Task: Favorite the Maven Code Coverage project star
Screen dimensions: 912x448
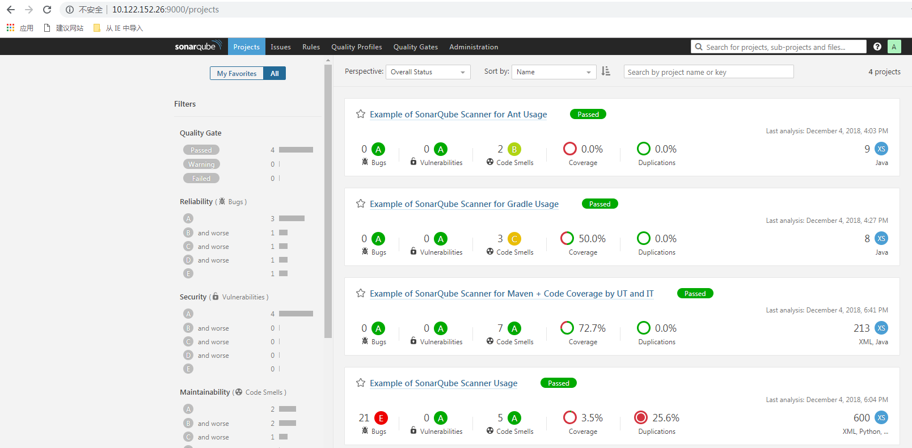Action: (360, 293)
